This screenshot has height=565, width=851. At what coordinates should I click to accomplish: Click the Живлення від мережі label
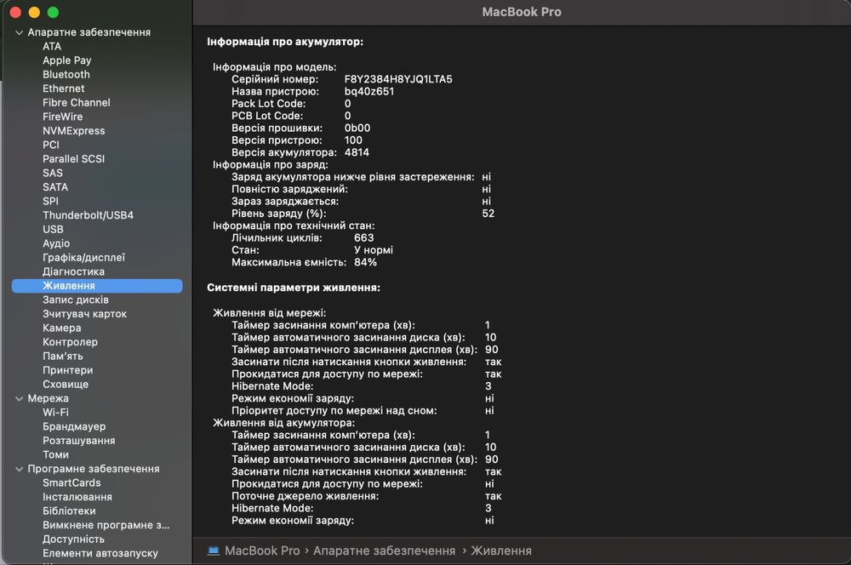pyautogui.click(x=269, y=314)
